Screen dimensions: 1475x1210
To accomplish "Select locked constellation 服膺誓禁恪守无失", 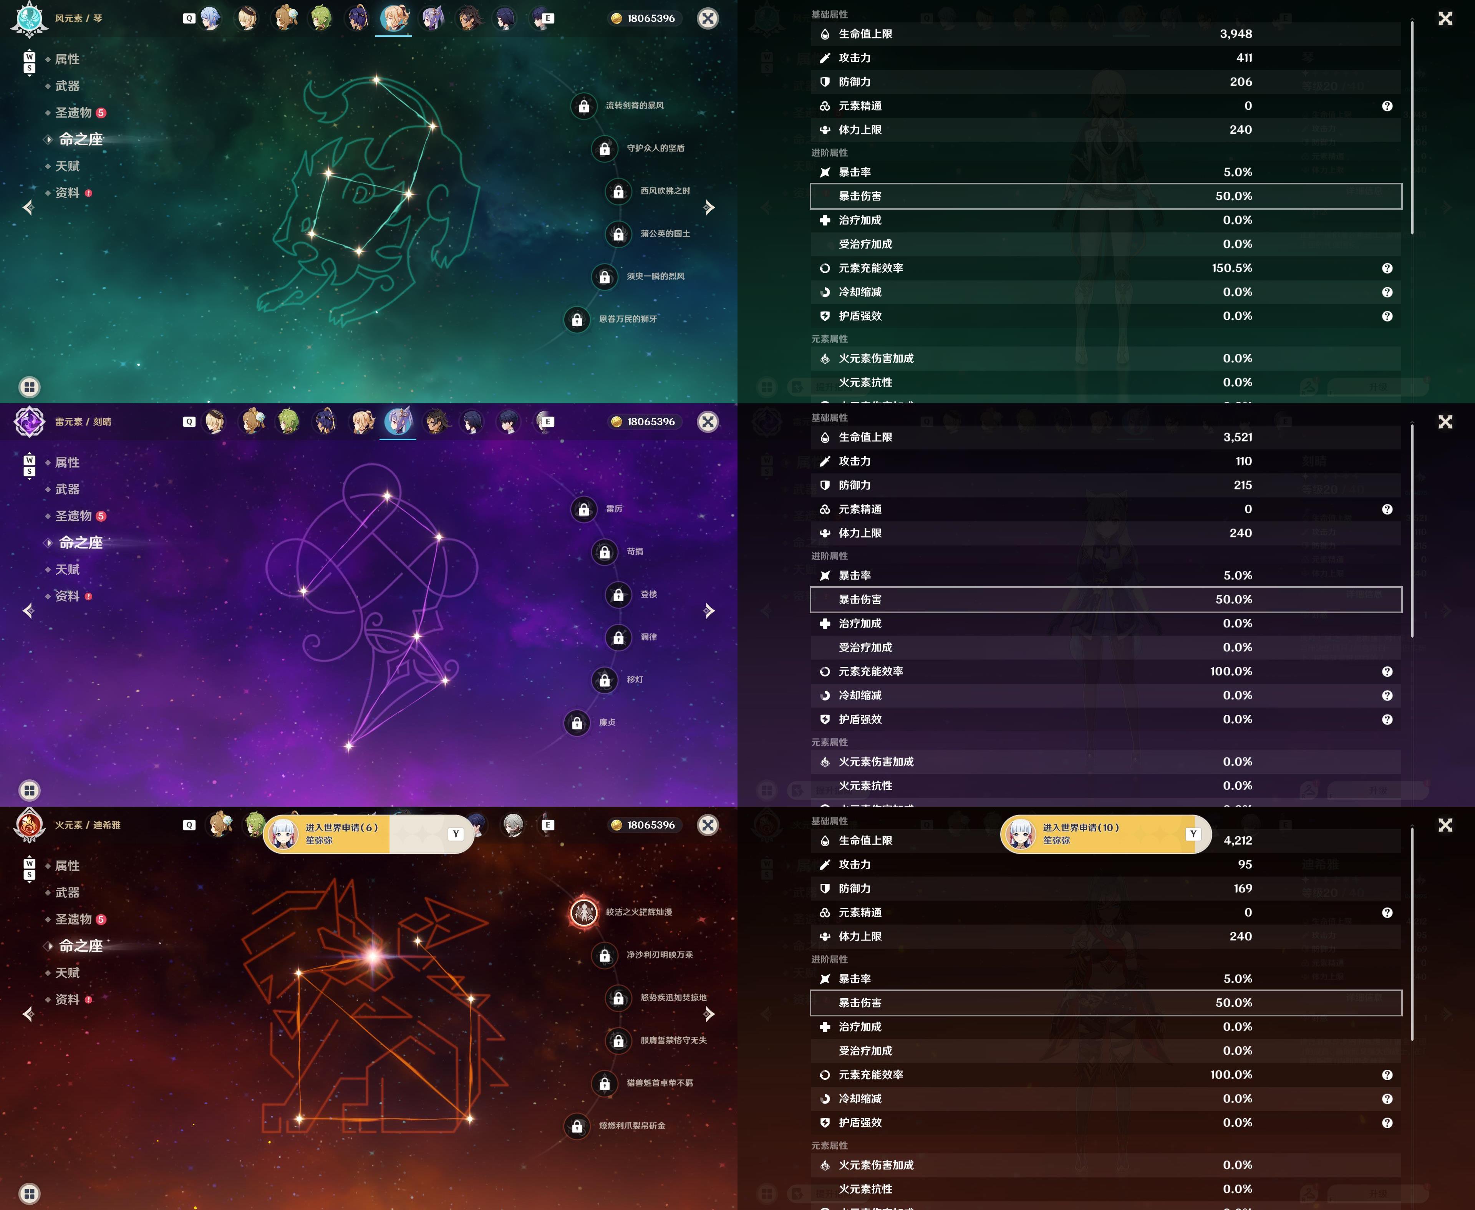I will coord(618,1041).
